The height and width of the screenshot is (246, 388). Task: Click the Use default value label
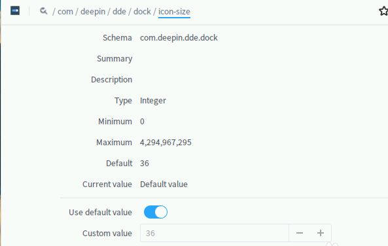pos(100,213)
